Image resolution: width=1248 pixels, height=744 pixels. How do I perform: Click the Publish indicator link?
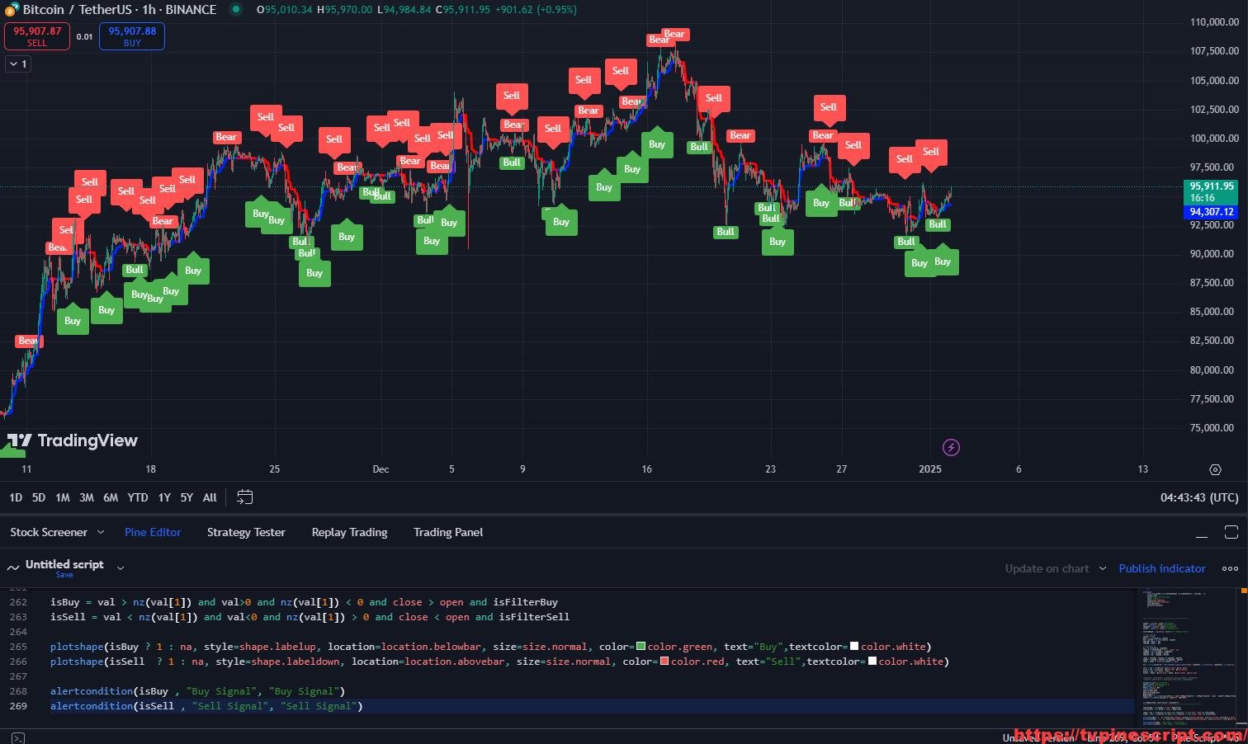(1161, 568)
